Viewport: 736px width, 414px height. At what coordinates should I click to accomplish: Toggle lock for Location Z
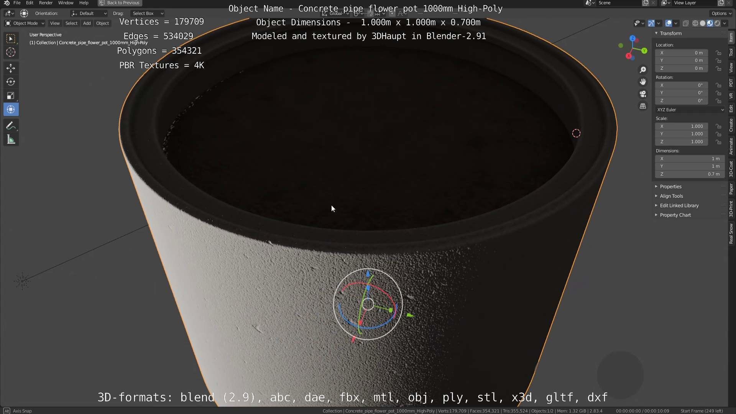pyautogui.click(x=718, y=69)
